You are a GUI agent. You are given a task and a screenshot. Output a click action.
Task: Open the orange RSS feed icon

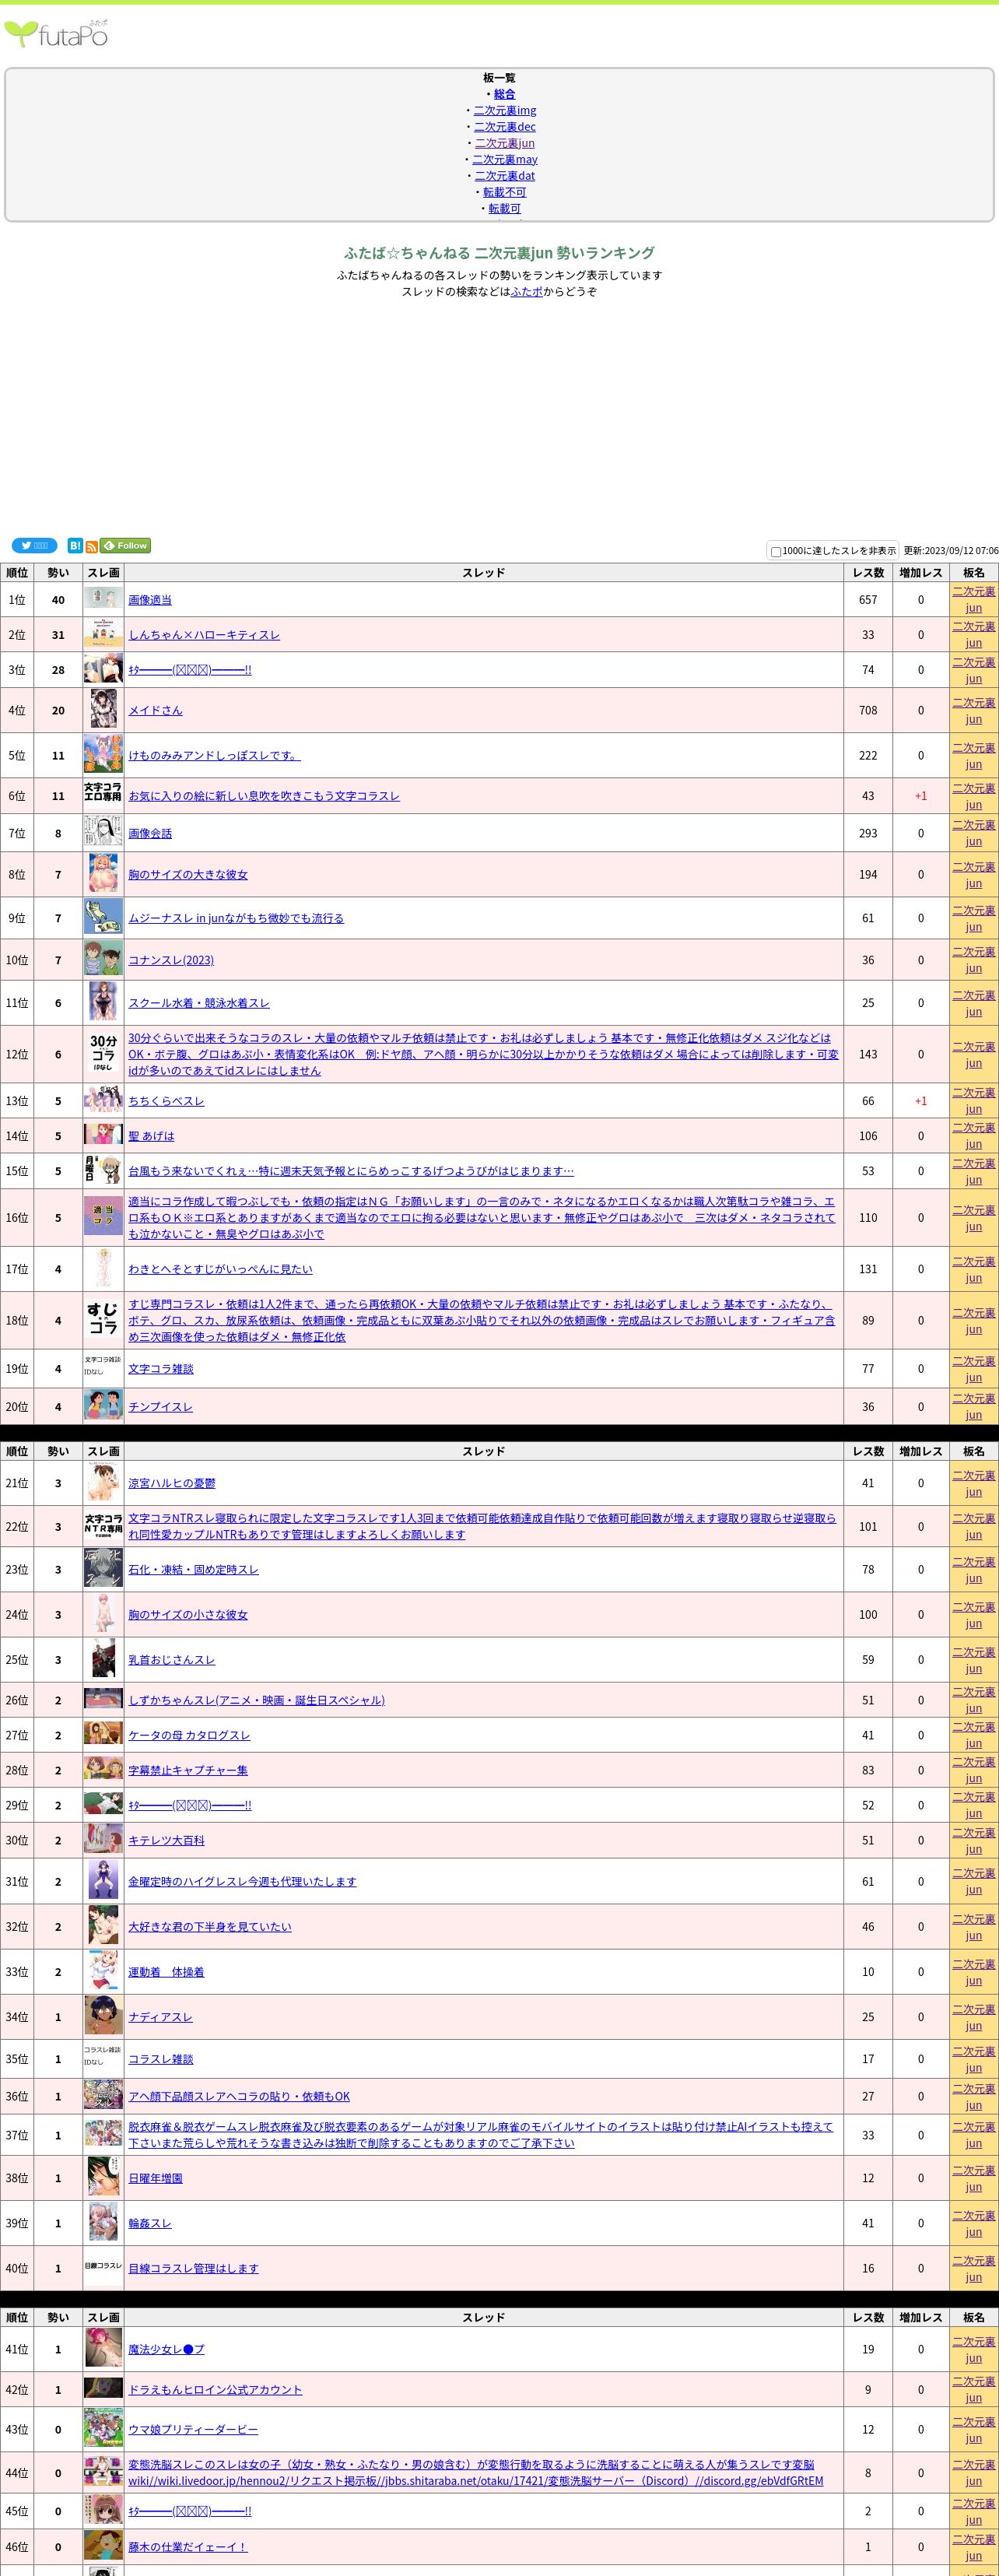(92, 547)
